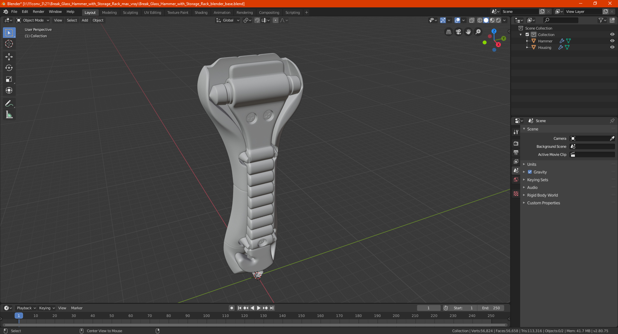Screen dimensions: 618x334
Task: Play the animation forward
Action: [x=258, y=308]
